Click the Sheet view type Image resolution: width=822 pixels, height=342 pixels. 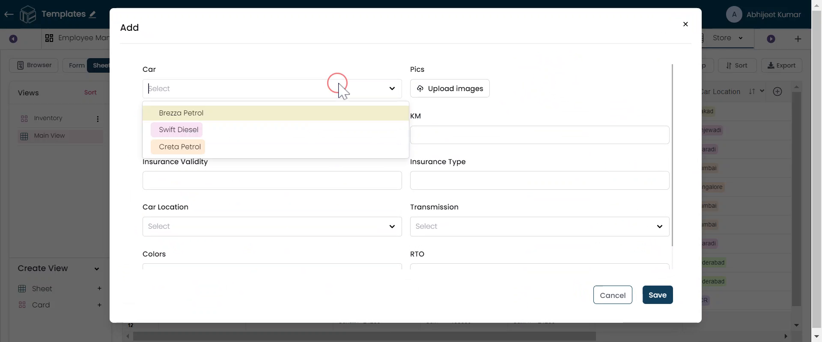point(42,289)
